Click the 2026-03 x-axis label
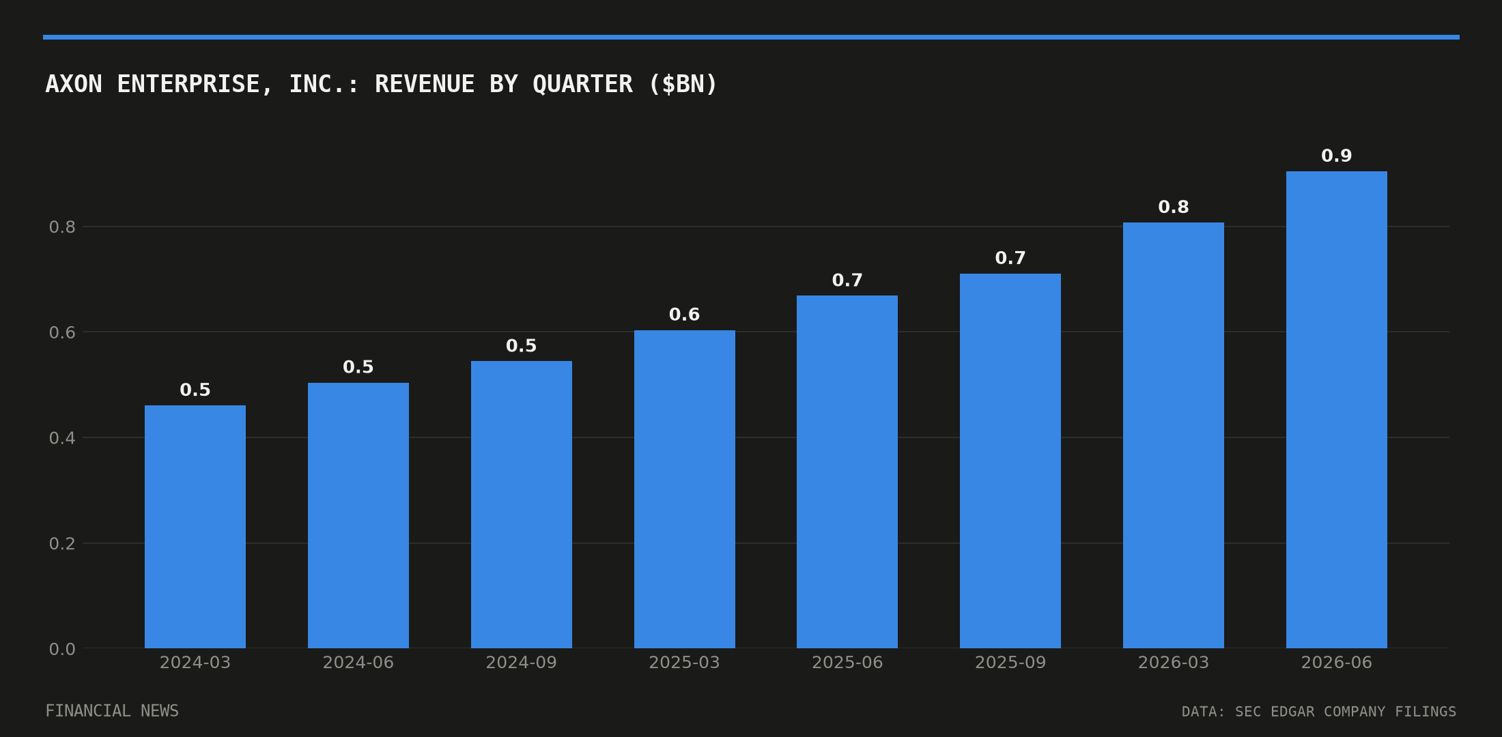Viewport: 1502px width, 737px height. click(x=1174, y=663)
